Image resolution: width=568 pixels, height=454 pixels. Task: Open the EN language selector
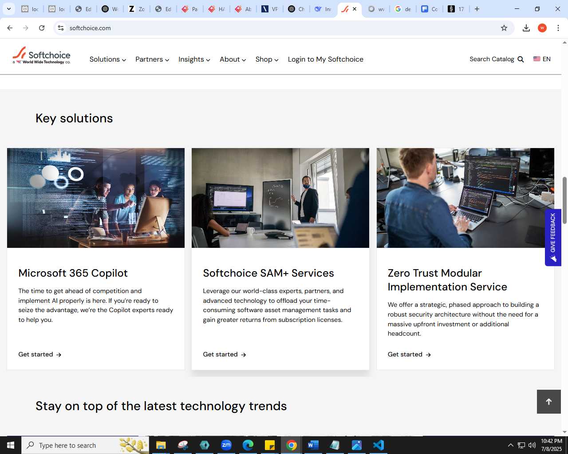pos(542,59)
